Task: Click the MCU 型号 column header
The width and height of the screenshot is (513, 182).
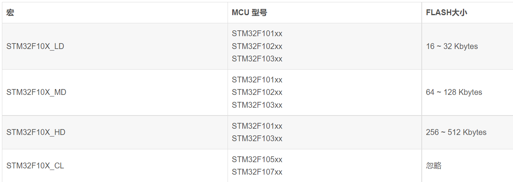Action: (x=325, y=12)
